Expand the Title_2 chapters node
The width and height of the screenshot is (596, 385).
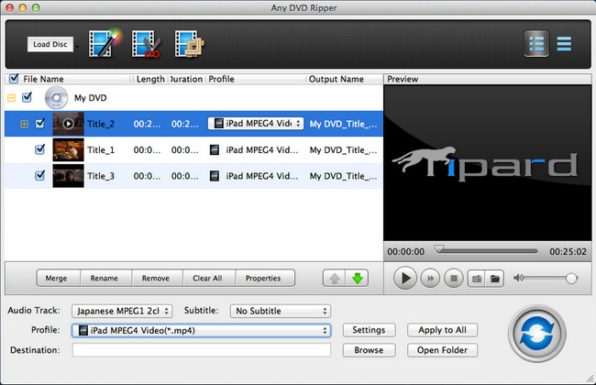click(24, 124)
